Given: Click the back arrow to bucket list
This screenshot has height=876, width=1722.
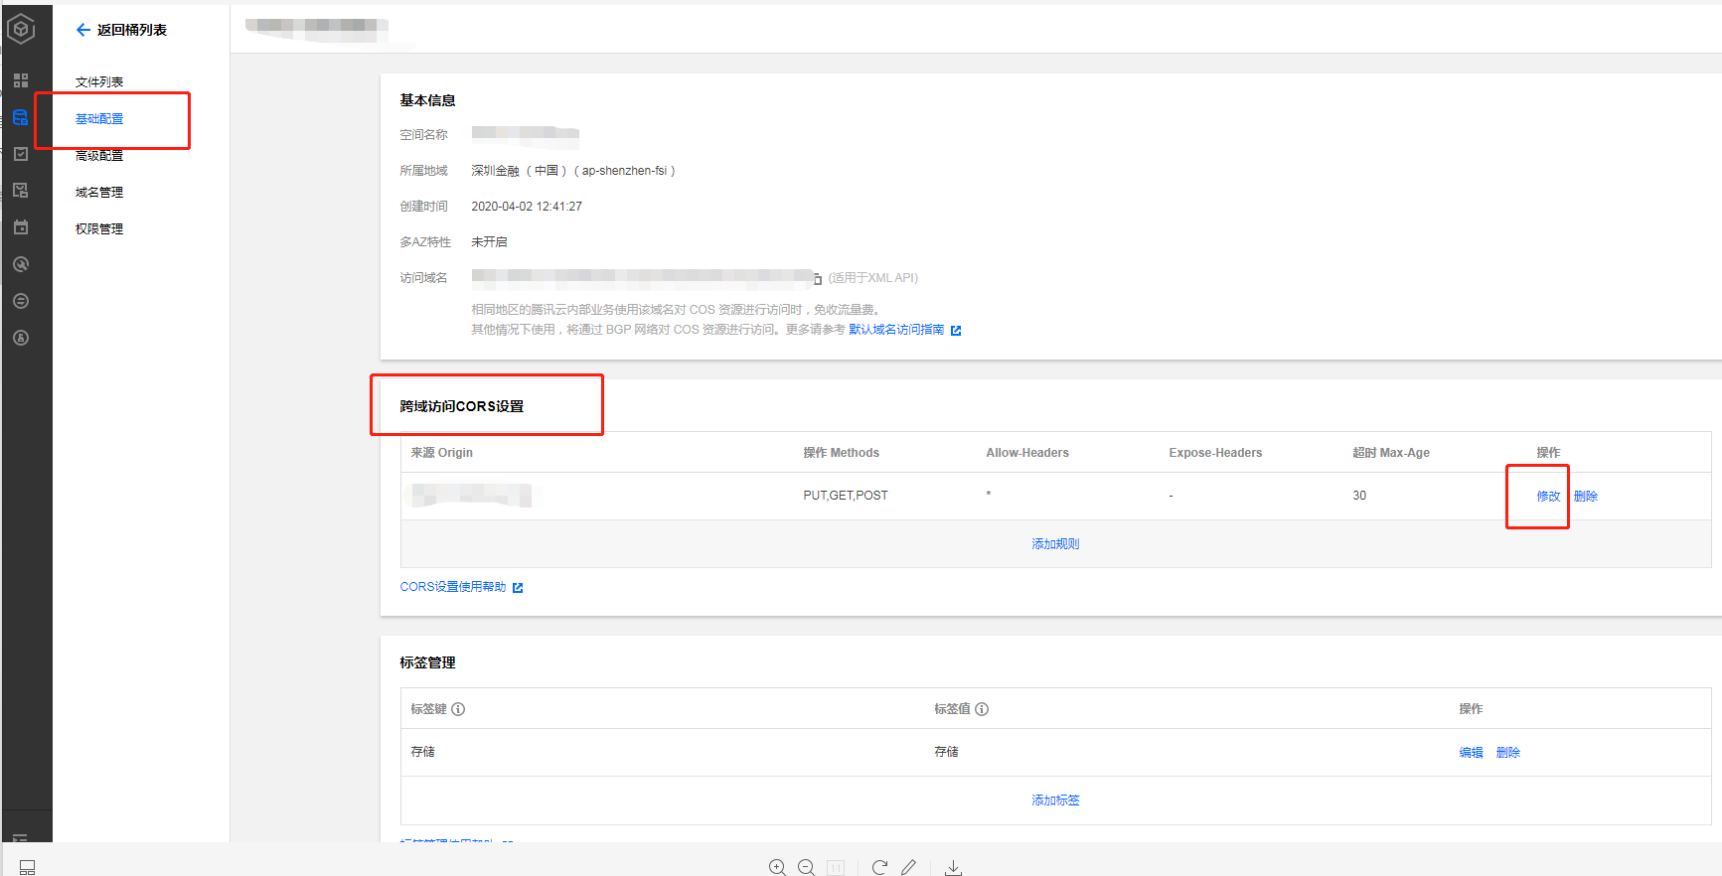Looking at the screenshot, I should coord(83,30).
